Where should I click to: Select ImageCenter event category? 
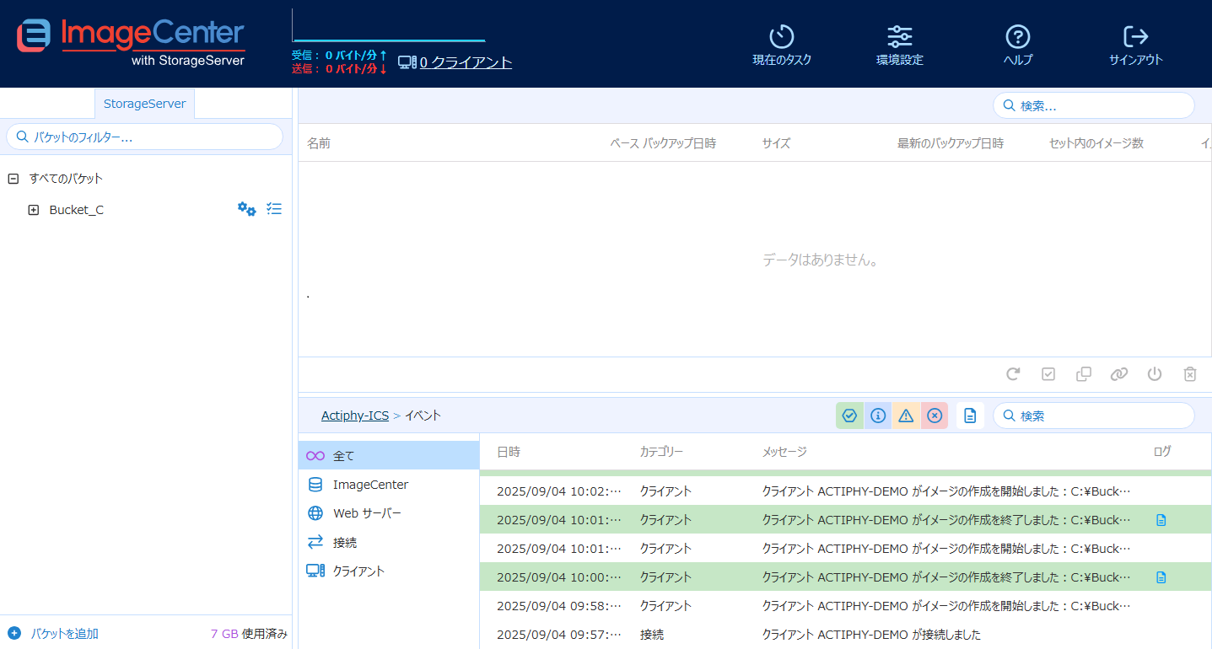[370, 485]
